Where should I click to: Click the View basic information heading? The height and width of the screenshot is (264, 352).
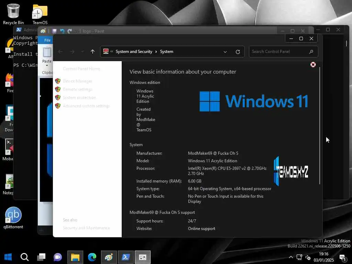pyautogui.click(x=183, y=71)
